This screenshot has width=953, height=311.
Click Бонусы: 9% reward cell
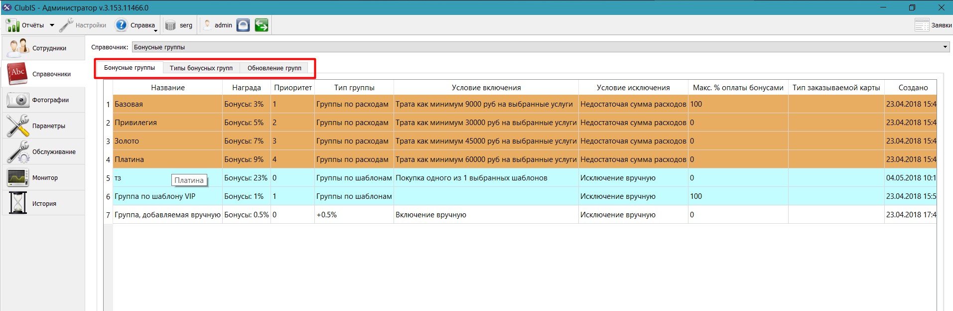pos(247,159)
